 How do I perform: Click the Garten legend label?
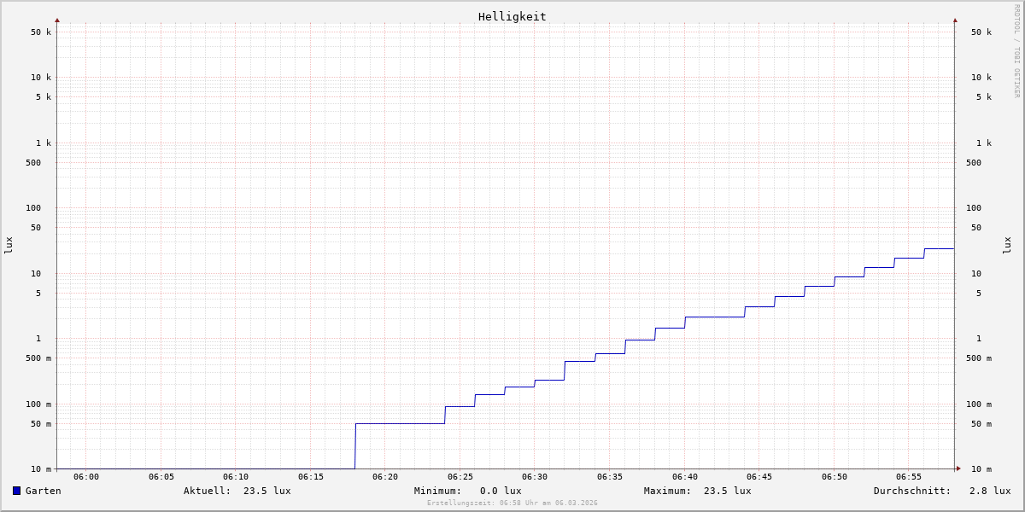[x=44, y=491]
